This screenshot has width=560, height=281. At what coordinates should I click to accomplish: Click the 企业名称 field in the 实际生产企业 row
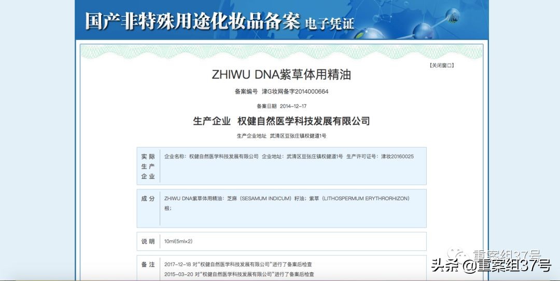pyautogui.click(x=211, y=157)
